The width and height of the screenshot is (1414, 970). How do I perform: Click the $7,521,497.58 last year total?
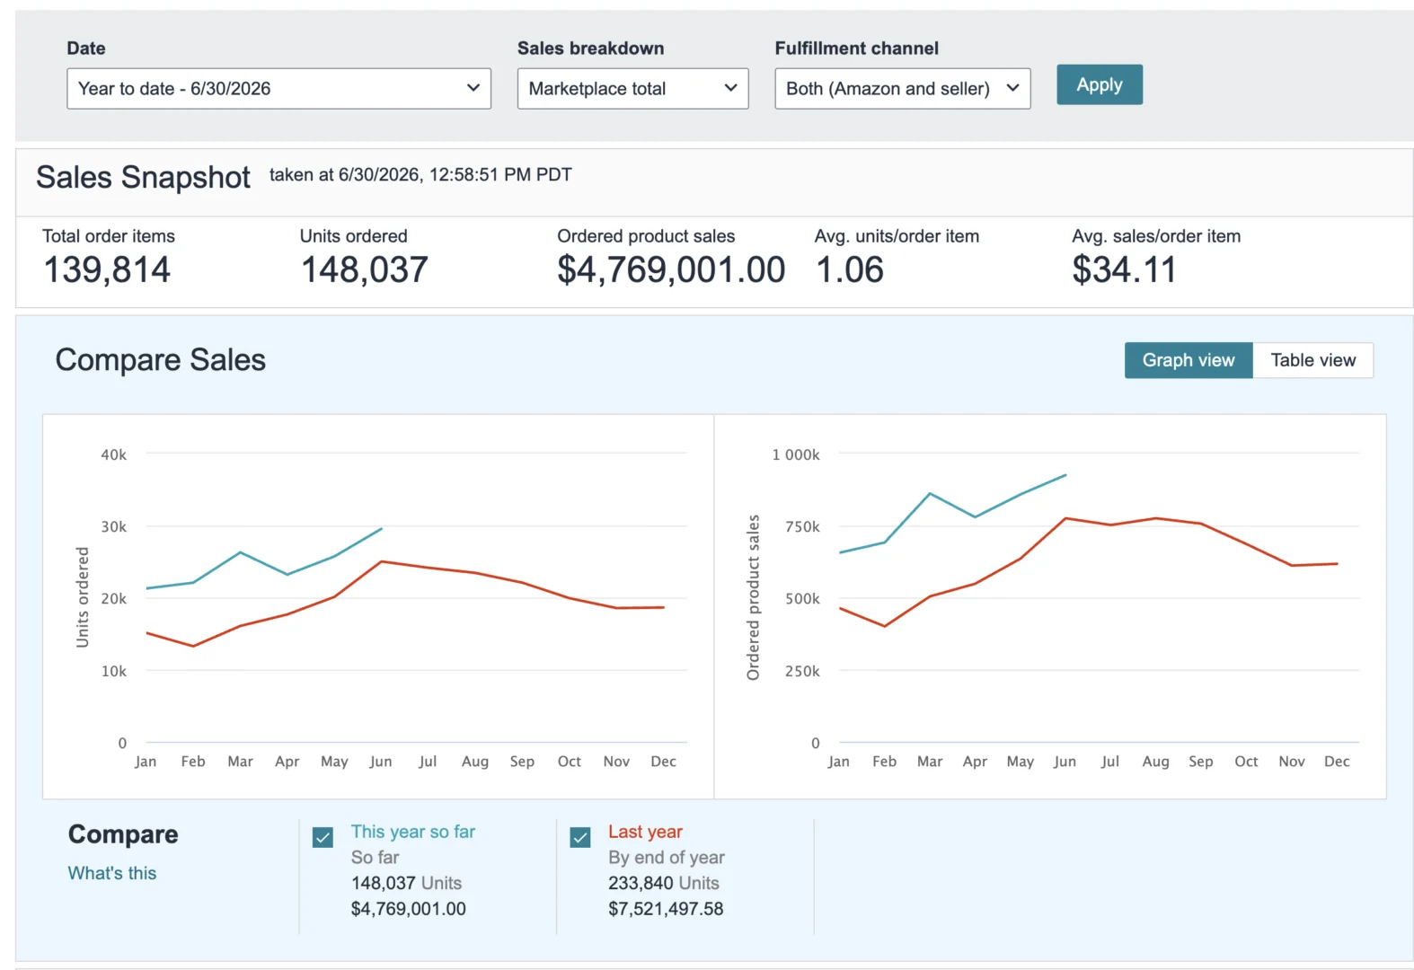click(666, 909)
